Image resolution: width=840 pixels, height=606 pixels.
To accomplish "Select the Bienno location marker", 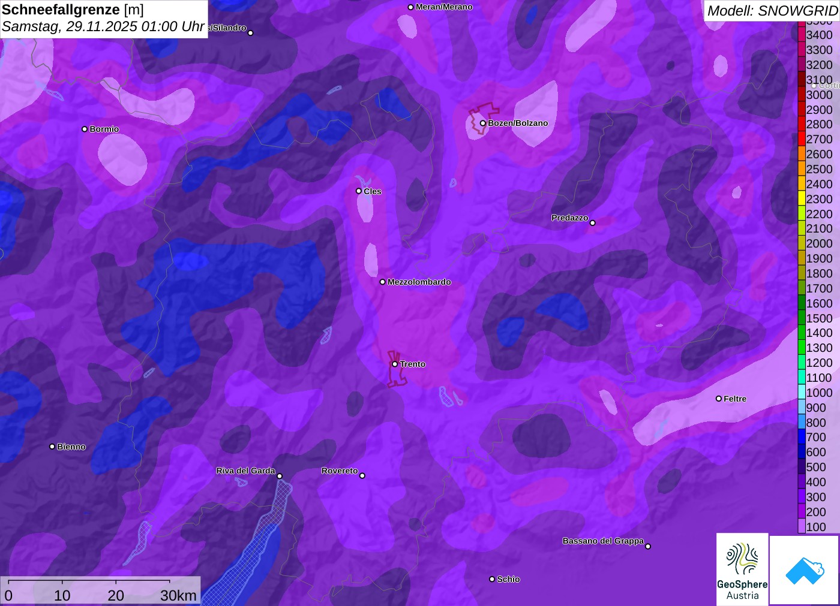I will (x=52, y=447).
